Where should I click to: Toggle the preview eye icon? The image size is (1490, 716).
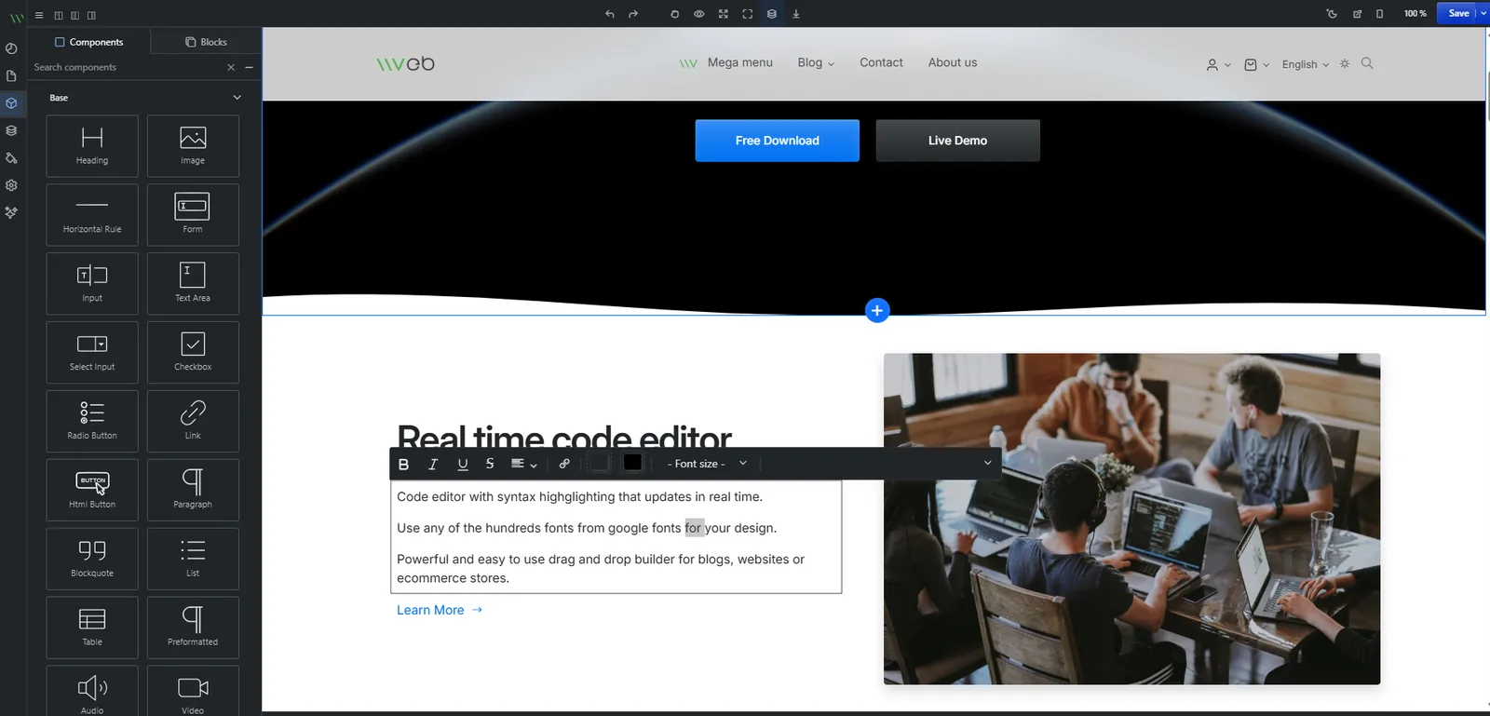(x=698, y=14)
